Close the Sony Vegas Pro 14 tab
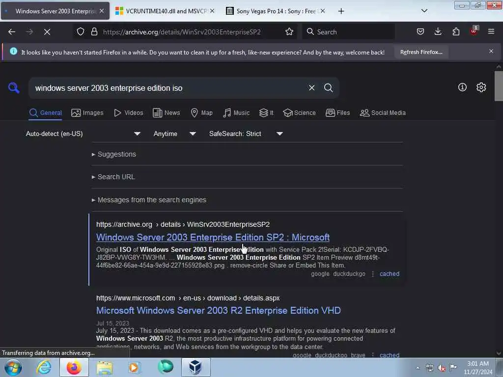 pyautogui.click(x=323, y=11)
